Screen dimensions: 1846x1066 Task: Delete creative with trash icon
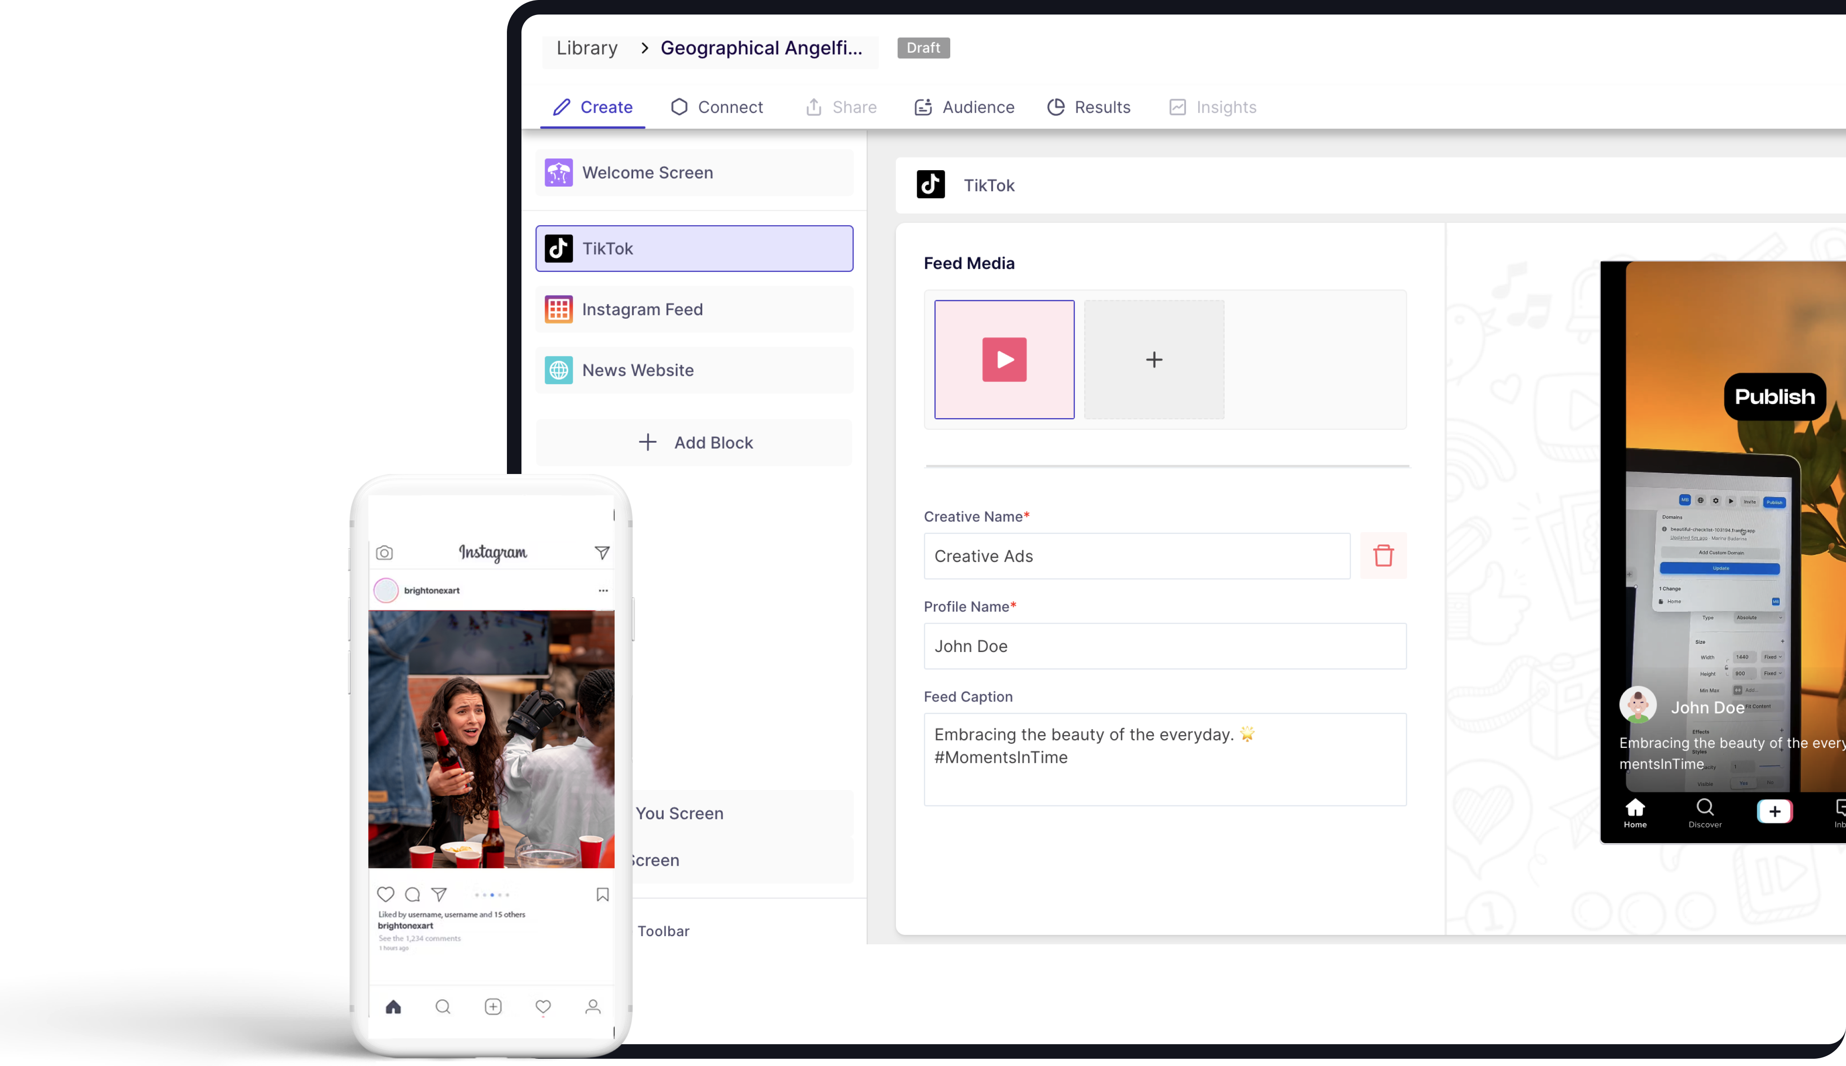pos(1383,556)
